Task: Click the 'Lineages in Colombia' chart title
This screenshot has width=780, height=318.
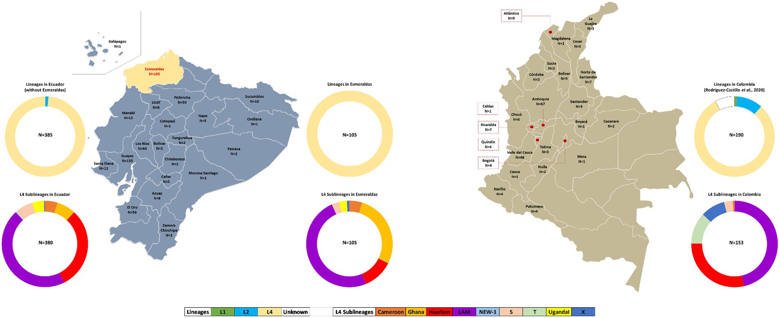Action: click(734, 87)
